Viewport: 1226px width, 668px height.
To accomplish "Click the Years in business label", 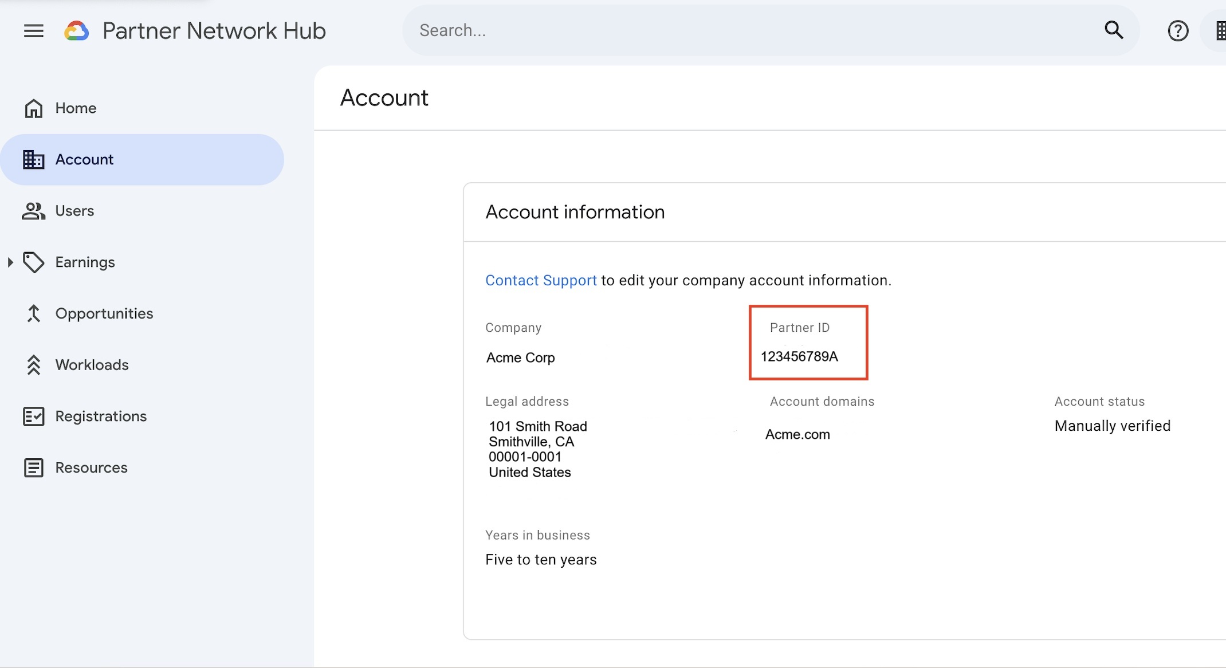I will click(x=537, y=535).
